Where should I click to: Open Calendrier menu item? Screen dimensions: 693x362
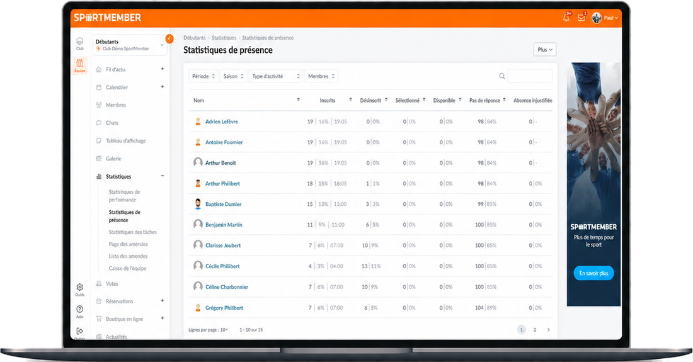tap(117, 88)
